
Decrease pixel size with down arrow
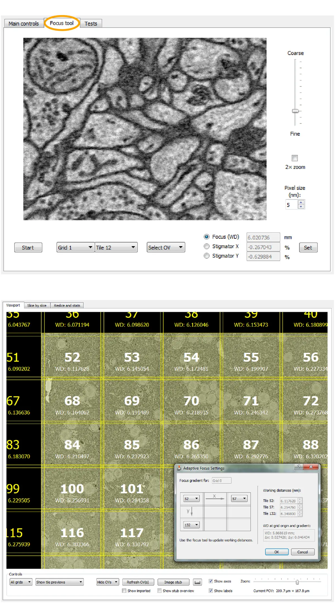coord(301,207)
